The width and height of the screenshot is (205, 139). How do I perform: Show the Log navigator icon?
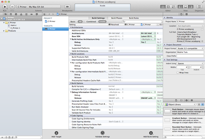tap(37, 14)
